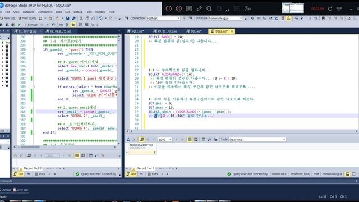Undo the last action
This screenshot has height=202, width=359.
click(100, 18)
